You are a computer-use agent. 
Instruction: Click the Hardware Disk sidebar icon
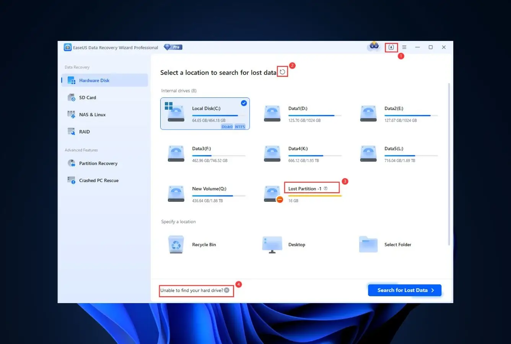point(72,80)
